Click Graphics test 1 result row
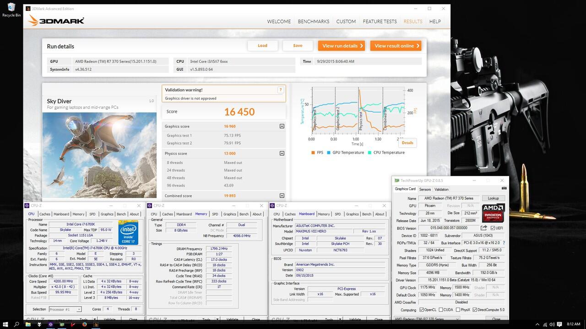 (223, 135)
